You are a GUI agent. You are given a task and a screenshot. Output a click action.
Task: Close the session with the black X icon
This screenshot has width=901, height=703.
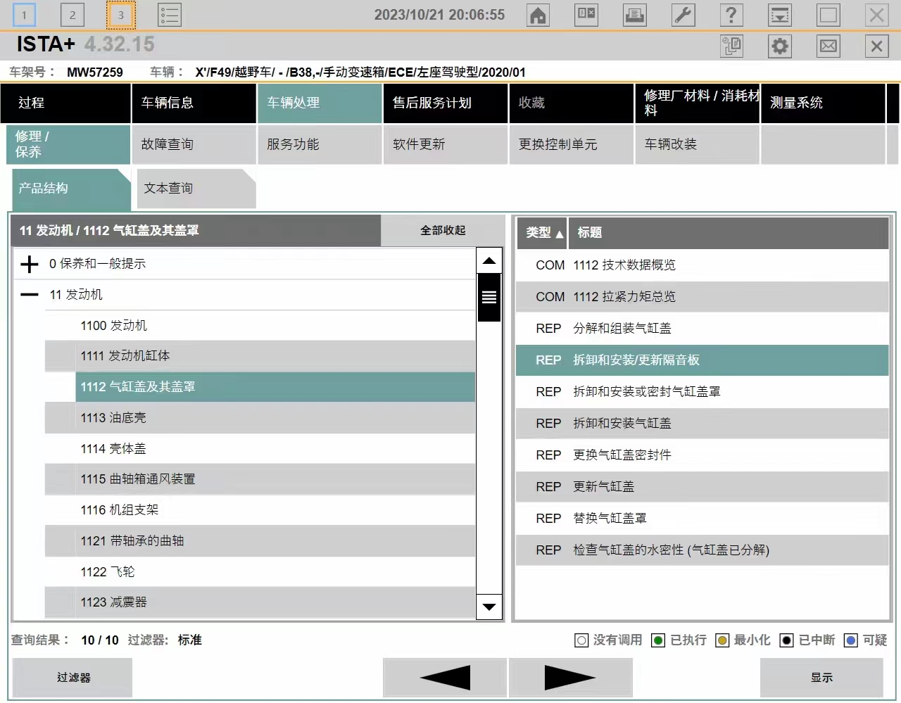[x=876, y=46]
